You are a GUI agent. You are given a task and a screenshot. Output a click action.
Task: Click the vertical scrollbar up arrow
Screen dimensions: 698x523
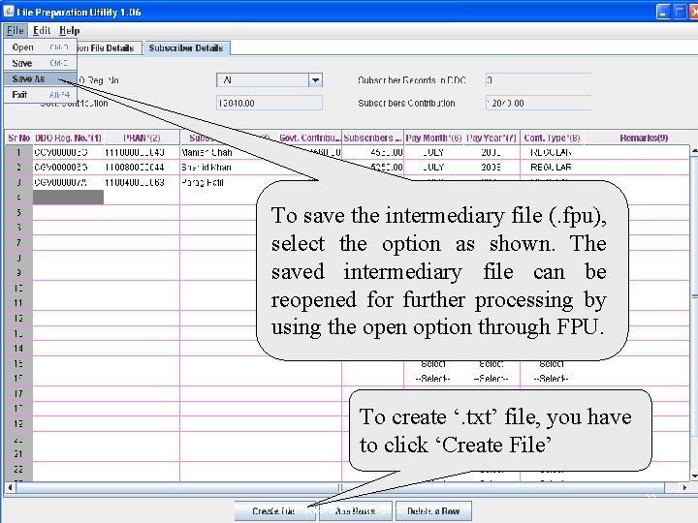click(x=694, y=151)
